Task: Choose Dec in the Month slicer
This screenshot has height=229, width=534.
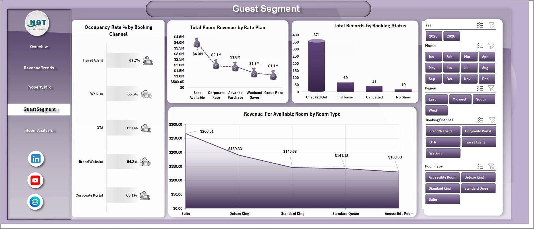Action: 487,79
